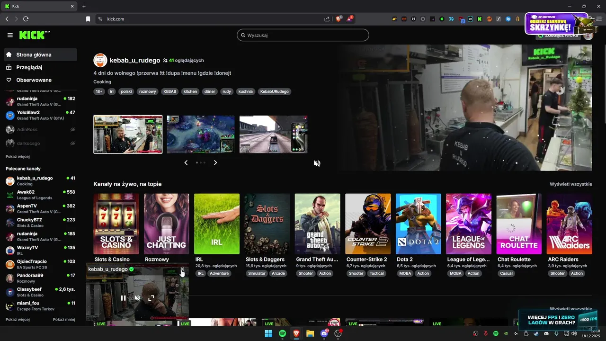
Task: Open the kebab_u_rudego channel name link
Action: tap(135, 60)
